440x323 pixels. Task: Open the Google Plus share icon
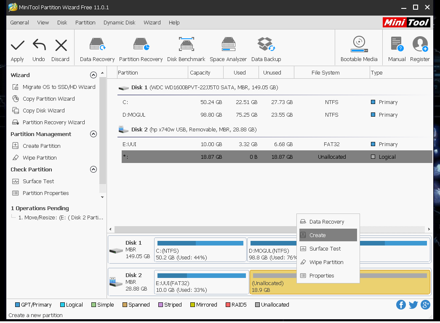point(425,305)
